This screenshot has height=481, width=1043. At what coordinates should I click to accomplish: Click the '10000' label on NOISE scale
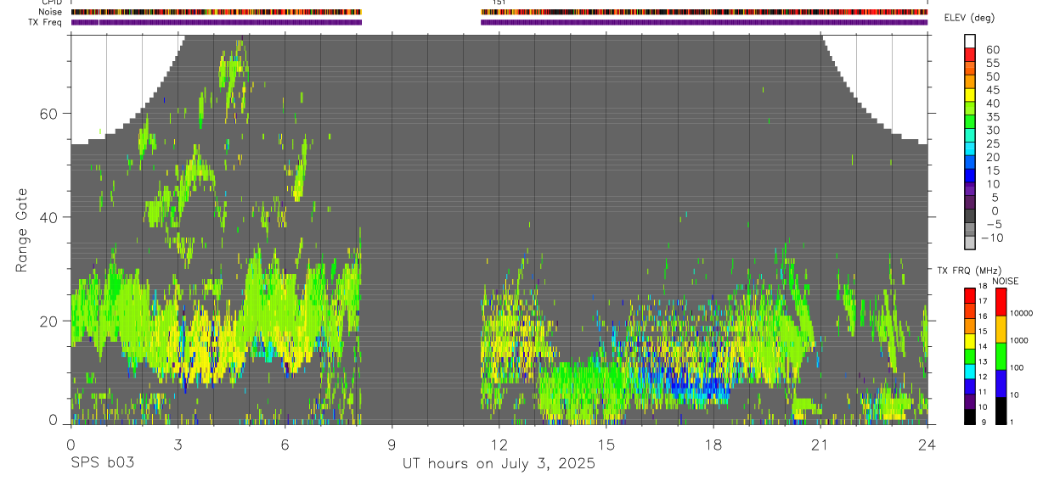click(x=1023, y=313)
